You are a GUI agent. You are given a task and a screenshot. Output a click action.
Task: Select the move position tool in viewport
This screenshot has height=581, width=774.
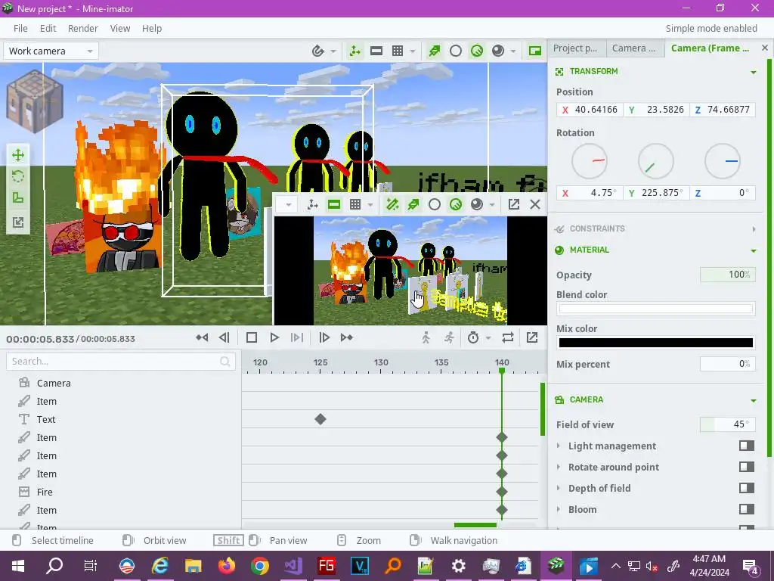click(18, 156)
